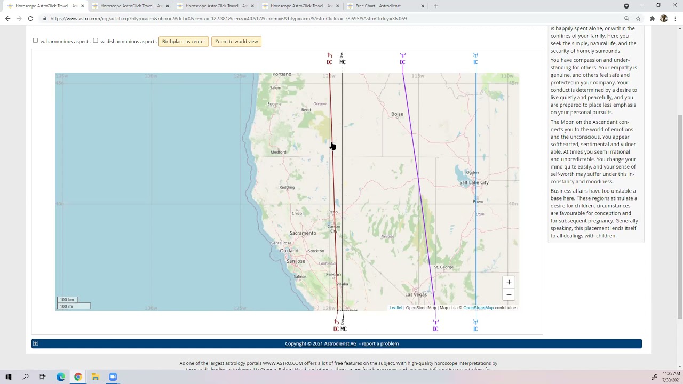Click the 'report a problem' link
Screen dimensions: 683x384
click(380, 343)
